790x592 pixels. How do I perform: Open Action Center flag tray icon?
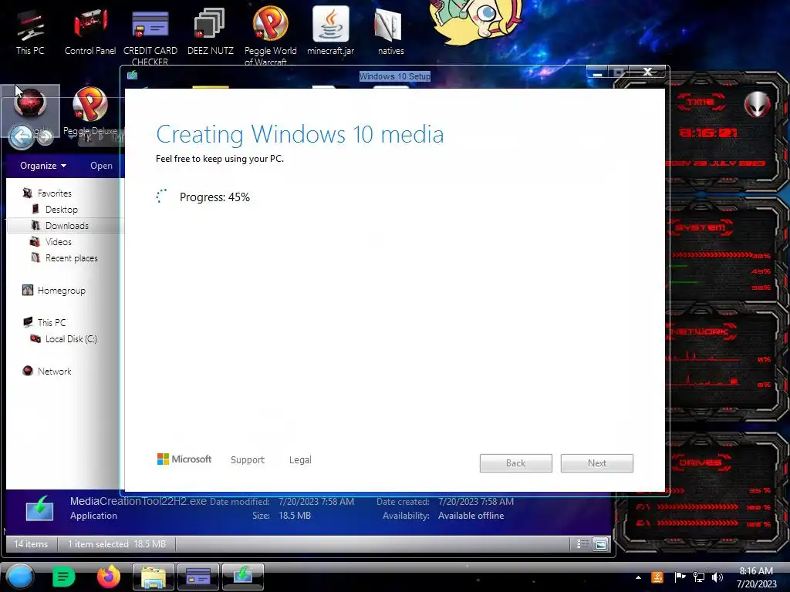[680, 577]
